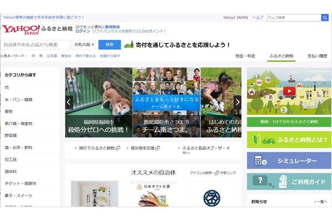Open the Yahoo!検索 year-end promo link
The height and width of the screenshot is (221, 332).
tap(43, 17)
